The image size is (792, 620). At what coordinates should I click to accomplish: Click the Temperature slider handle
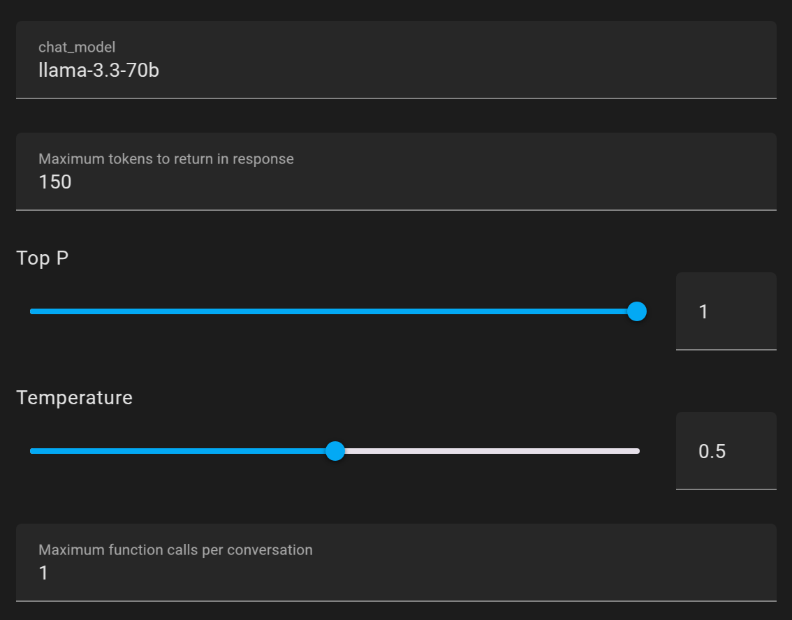tap(335, 451)
